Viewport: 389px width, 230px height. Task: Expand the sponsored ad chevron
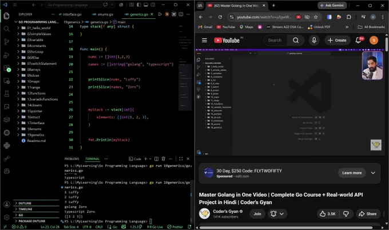pyautogui.click(x=373, y=173)
